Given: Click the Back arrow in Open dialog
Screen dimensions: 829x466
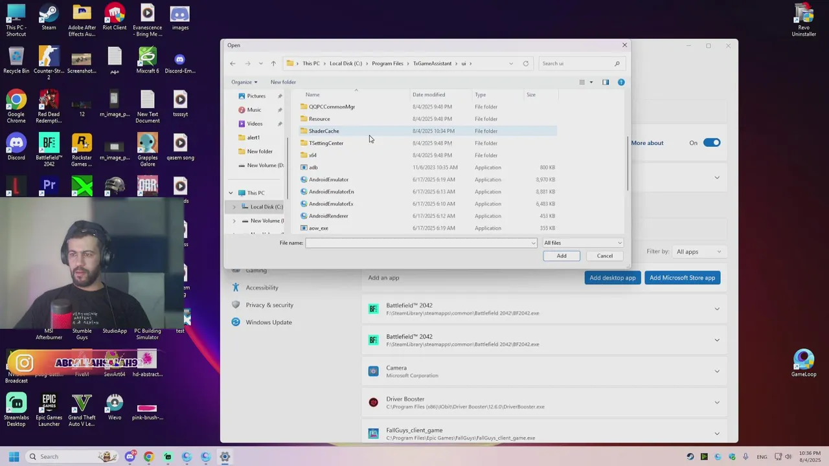Looking at the screenshot, I should 233,63.
